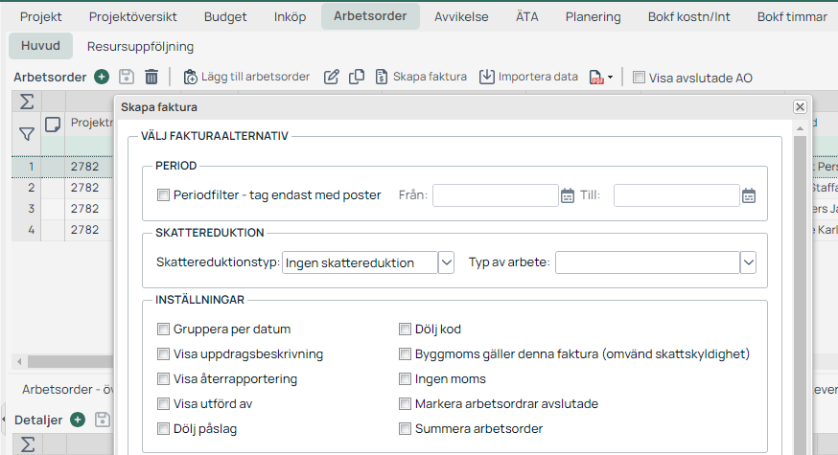
Task: Switch to the Budget tab
Action: [x=225, y=16]
